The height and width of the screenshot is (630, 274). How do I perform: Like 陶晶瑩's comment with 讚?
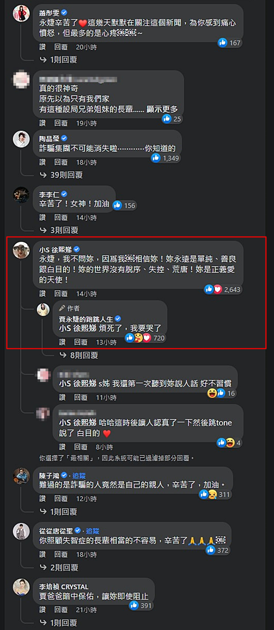(x=43, y=162)
